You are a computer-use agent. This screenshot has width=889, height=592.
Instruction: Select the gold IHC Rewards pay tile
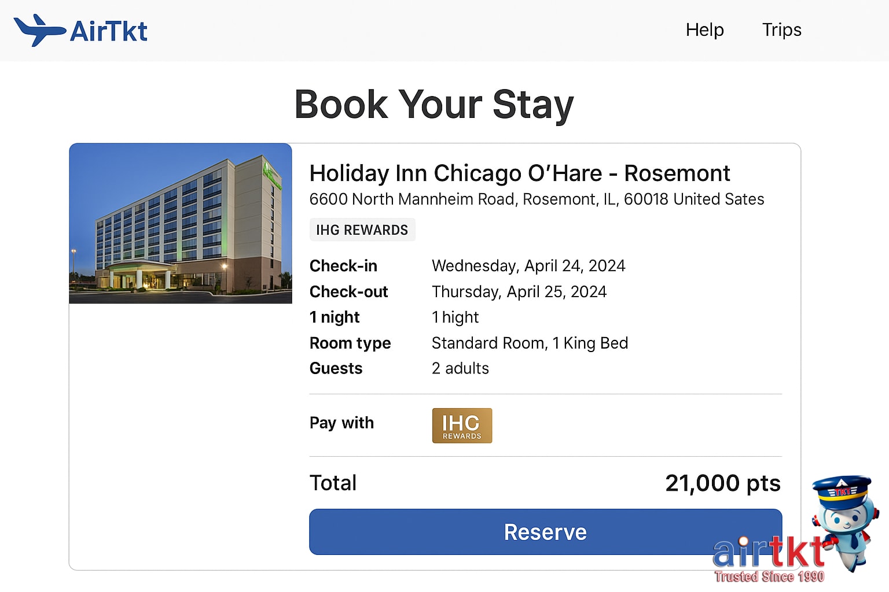tap(461, 425)
